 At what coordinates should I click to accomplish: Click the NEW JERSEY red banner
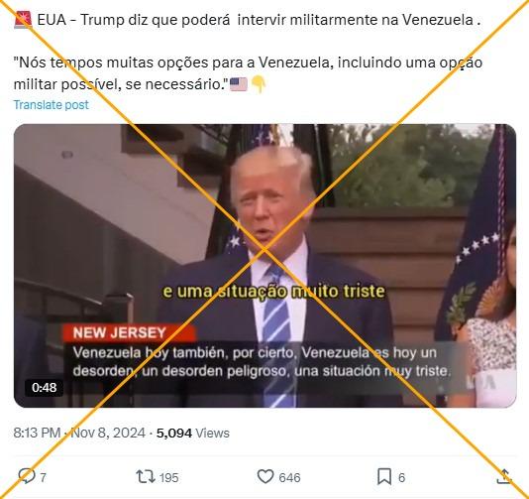point(129,333)
